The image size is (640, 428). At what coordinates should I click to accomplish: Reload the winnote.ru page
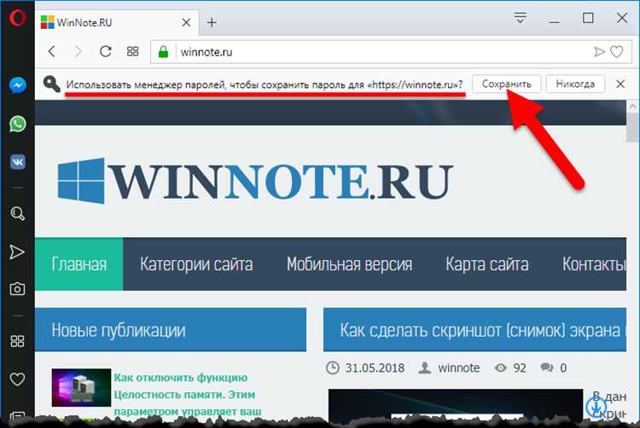[x=106, y=51]
